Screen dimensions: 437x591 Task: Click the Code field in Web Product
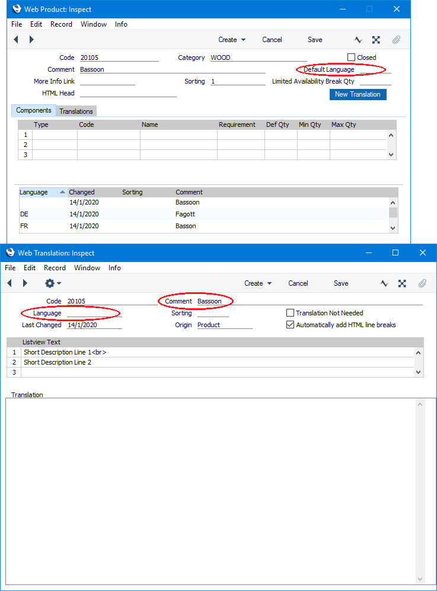(x=119, y=57)
